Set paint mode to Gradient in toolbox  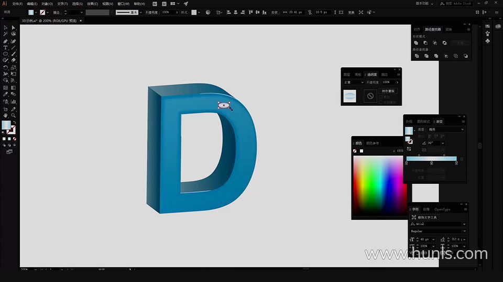(x=9, y=139)
